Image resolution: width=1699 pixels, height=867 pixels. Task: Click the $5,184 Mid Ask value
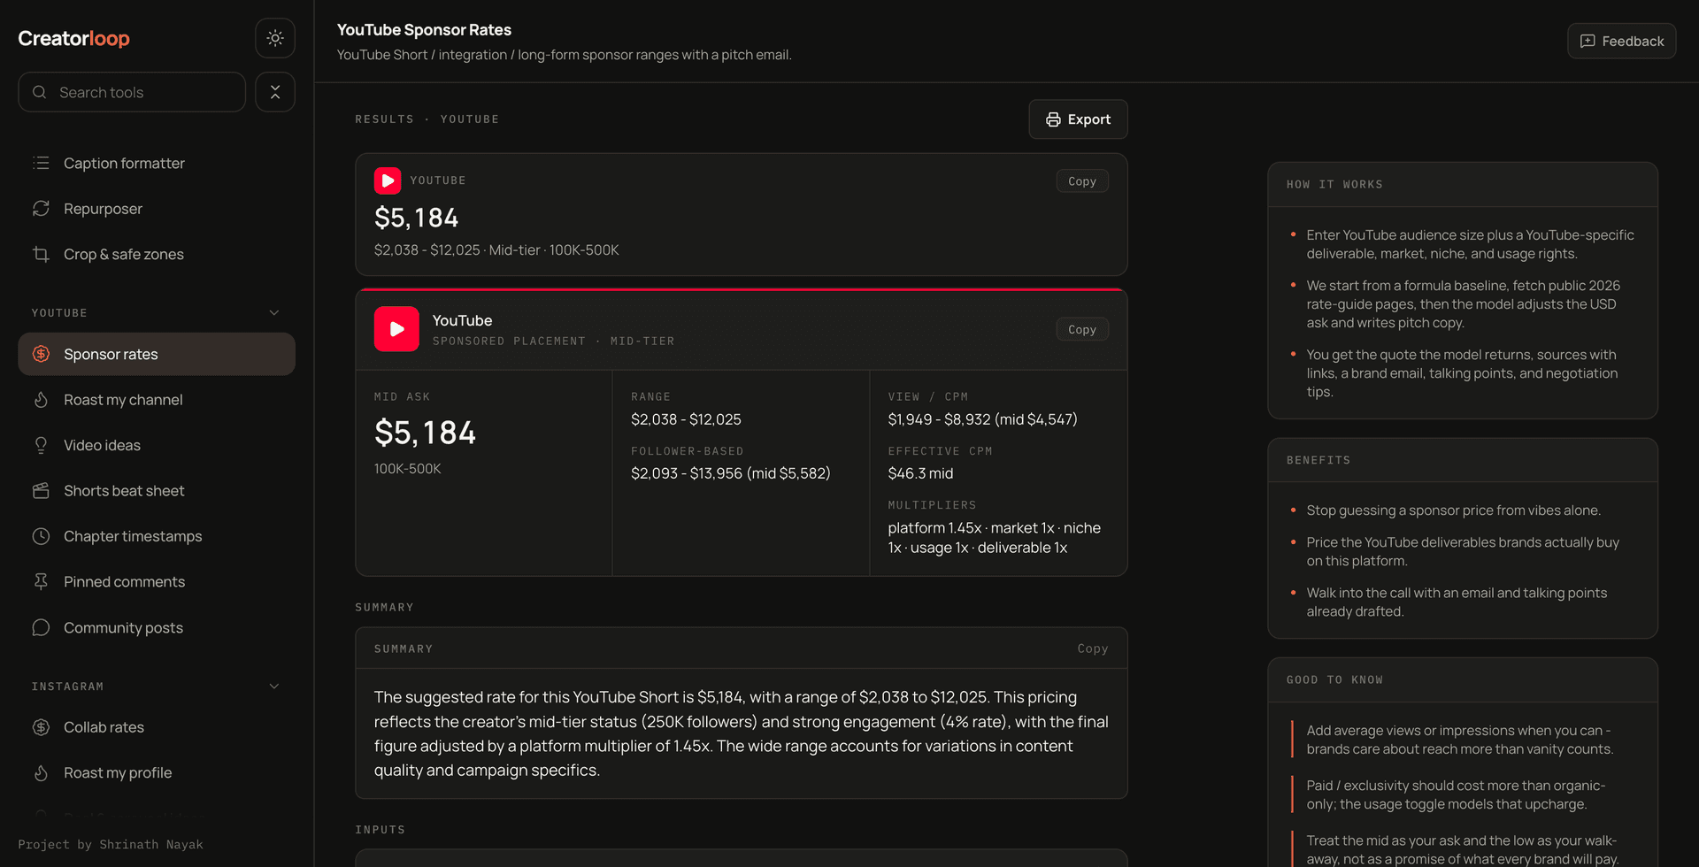click(425, 433)
